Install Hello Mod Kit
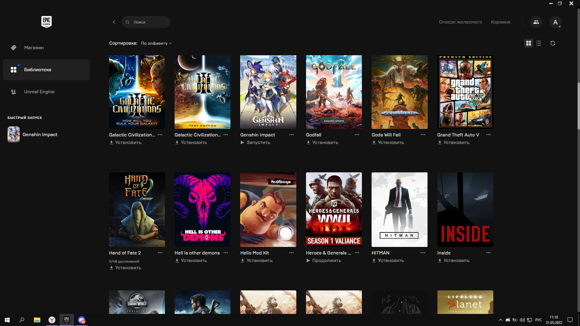The image size is (580, 326). point(256,260)
